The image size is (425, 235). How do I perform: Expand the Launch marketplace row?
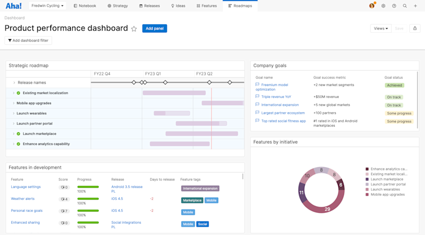[13, 134]
